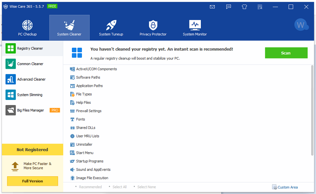Select ActiveX/COM Components text
The width and height of the screenshot is (316, 194).
(x=96, y=69)
